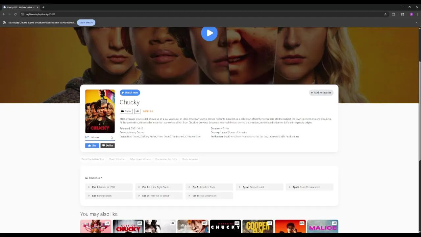Open the browser extensions puzzle icon
This screenshot has width=421, height=237.
(x=394, y=14)
